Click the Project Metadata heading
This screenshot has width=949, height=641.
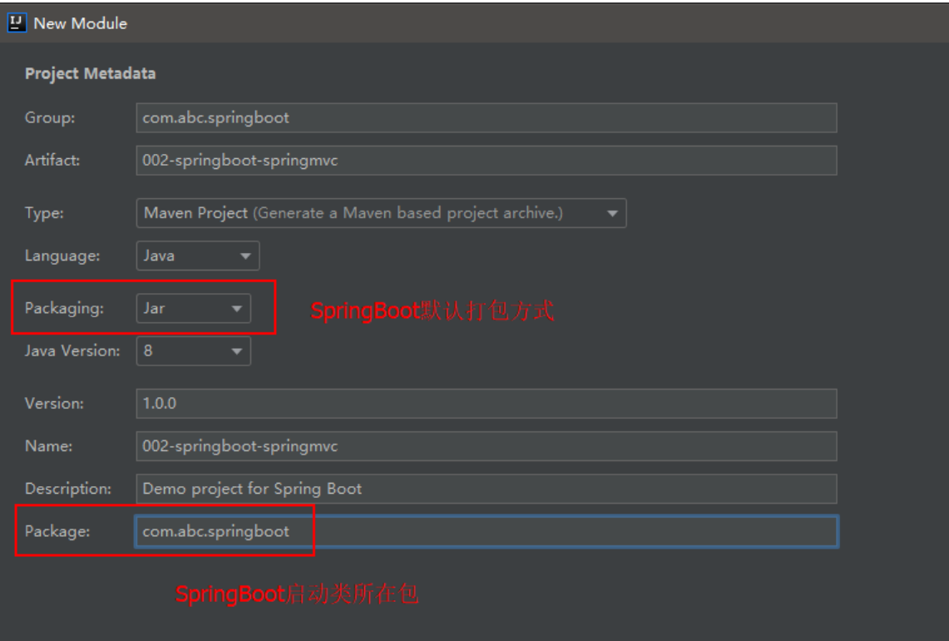tap(90, 74)
